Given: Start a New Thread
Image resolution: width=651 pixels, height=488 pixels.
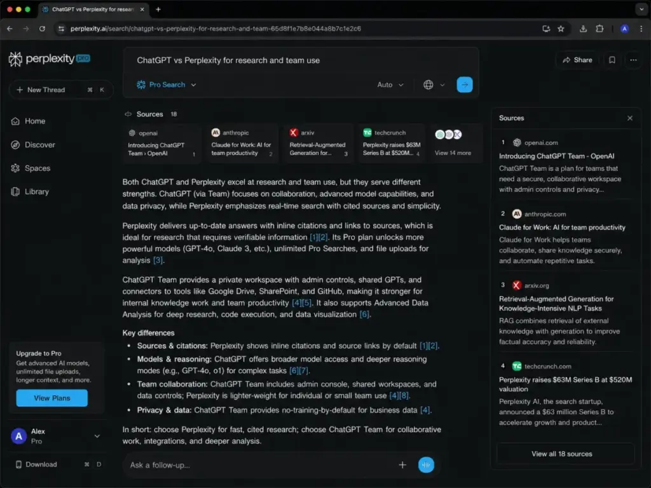Looking at the screenshot, I should (x=60, y=90).
